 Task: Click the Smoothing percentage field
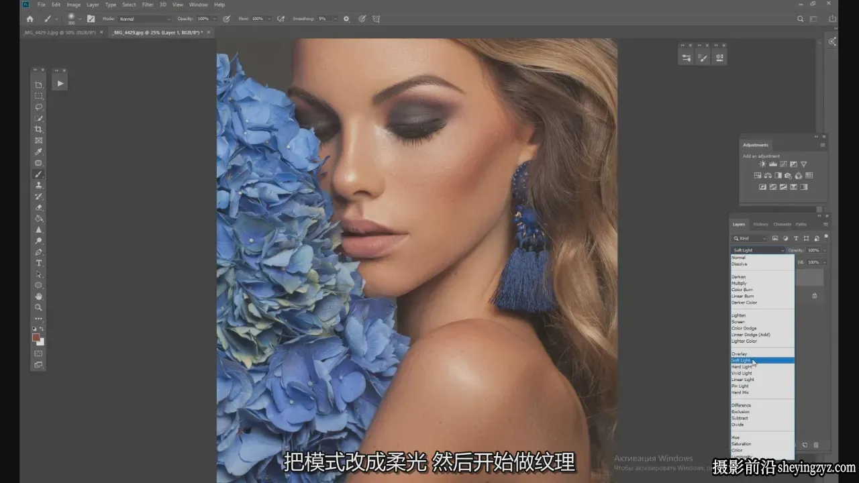point(323,19)
